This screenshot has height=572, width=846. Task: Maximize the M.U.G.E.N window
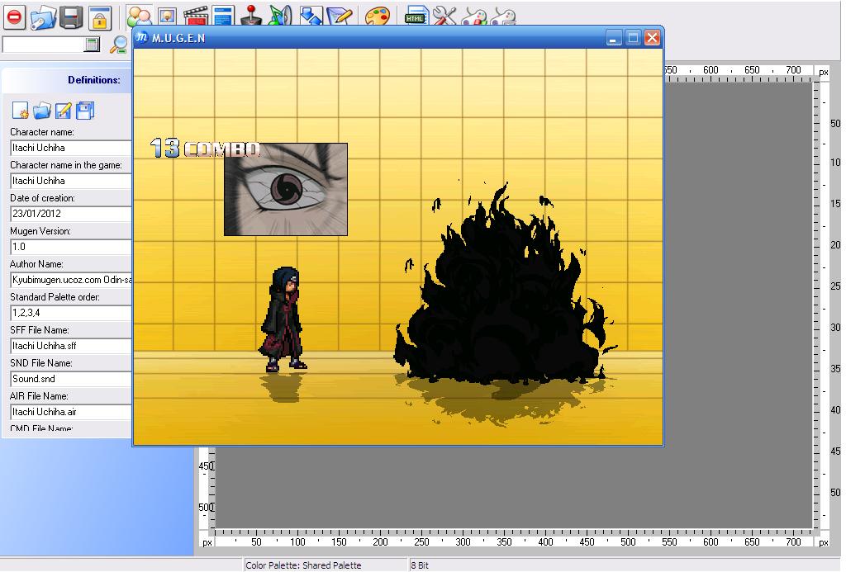[633, 38]
